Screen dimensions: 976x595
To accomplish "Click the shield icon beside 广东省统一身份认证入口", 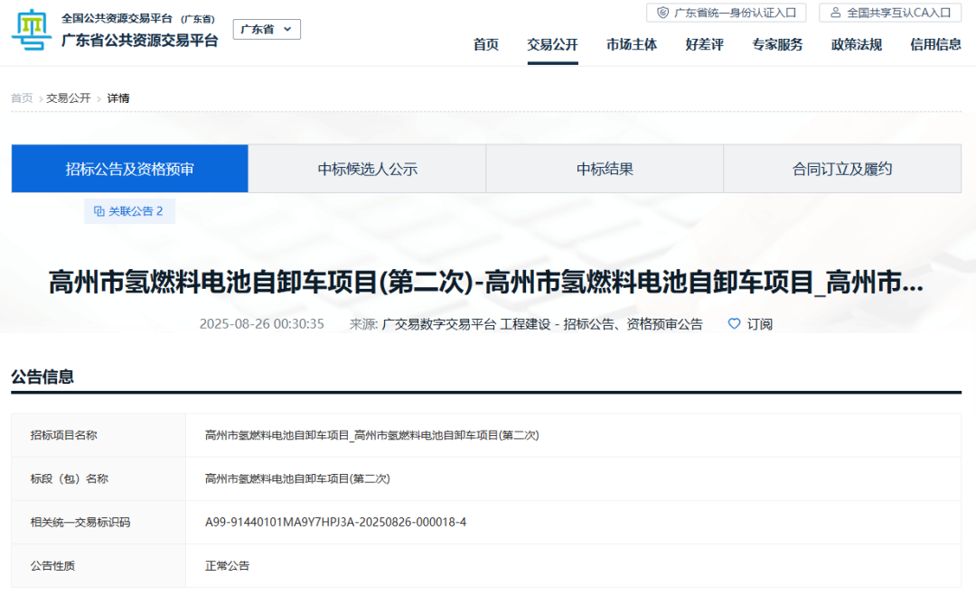I will (x=663, y=13).
